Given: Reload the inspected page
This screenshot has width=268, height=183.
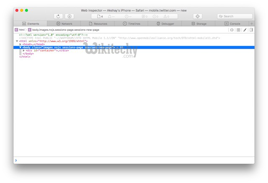Looking at the screenshot, I should [x=58, y=16].
